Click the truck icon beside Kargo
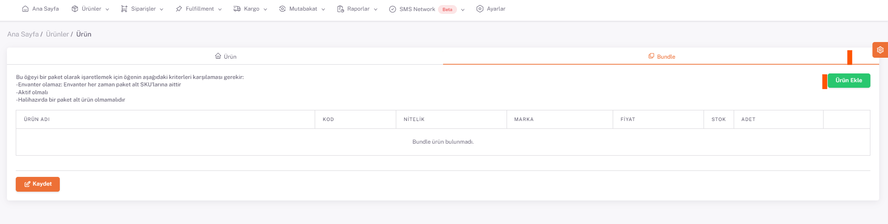This screenshot has width=888, height=224. coord(237,9)
